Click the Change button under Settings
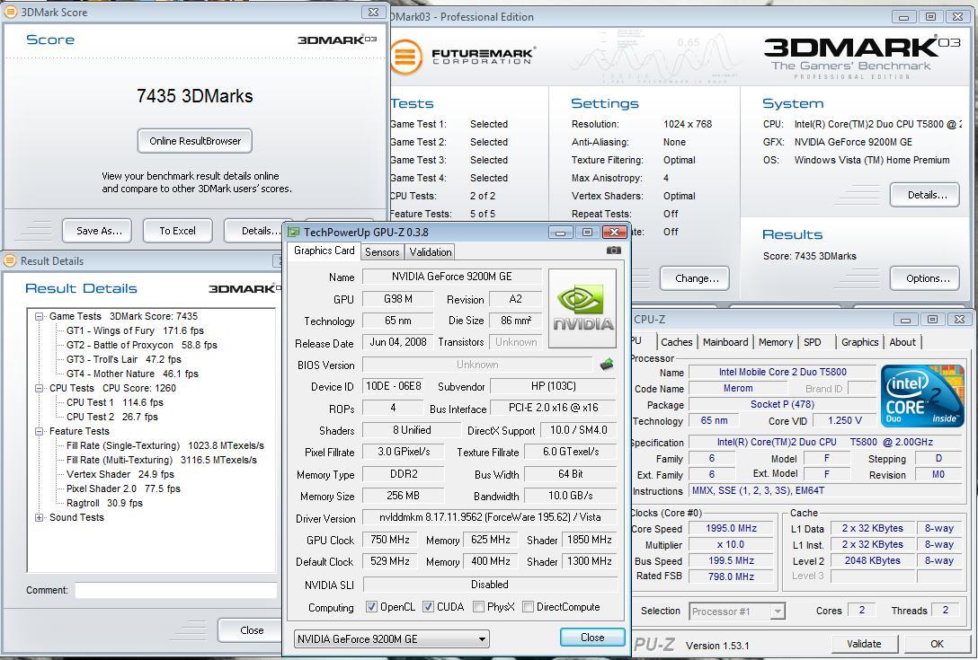The height and width of the screenshot is (660, 978). tap(696, 278)
